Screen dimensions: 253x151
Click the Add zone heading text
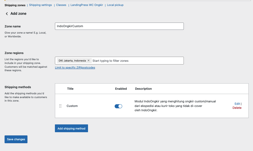point(18,14)
